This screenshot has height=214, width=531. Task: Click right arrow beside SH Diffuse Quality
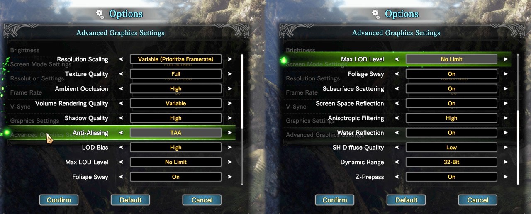[x=505, y=148]
